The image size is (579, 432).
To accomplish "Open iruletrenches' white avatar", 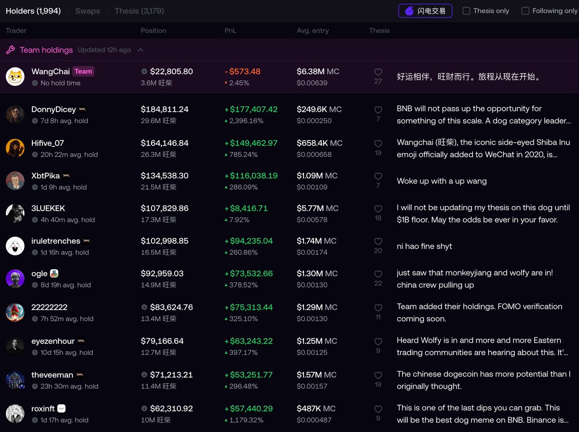I will [x=15, y=246].
